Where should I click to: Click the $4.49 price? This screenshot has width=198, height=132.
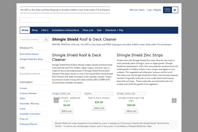coord(67,105)
